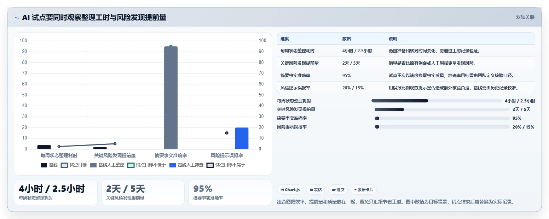
Task: Click table cell 风险提示误报率
Action: [x=295, y=88]
